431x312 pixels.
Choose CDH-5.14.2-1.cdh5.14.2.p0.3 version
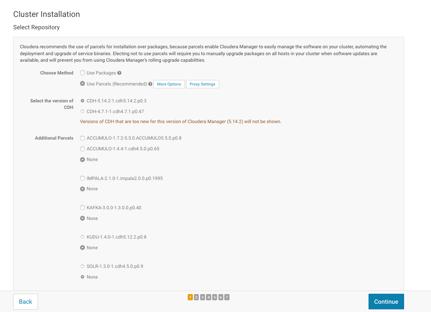coord(82,101)
